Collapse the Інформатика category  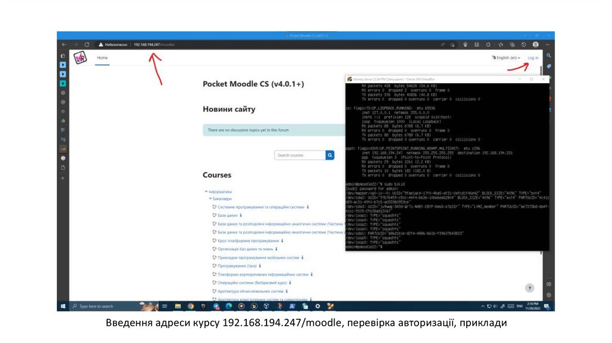point(206,192)
